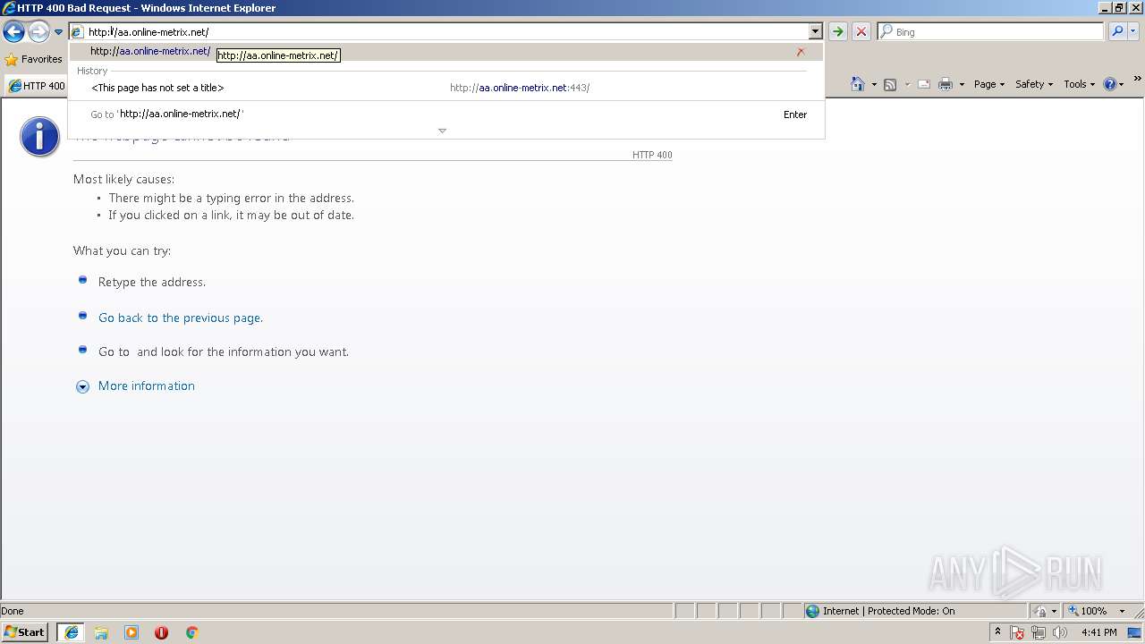Viewport: 1145px width, 644px height.
Task: Open the search provider dropdown arrow
Action: point(1133,32)
